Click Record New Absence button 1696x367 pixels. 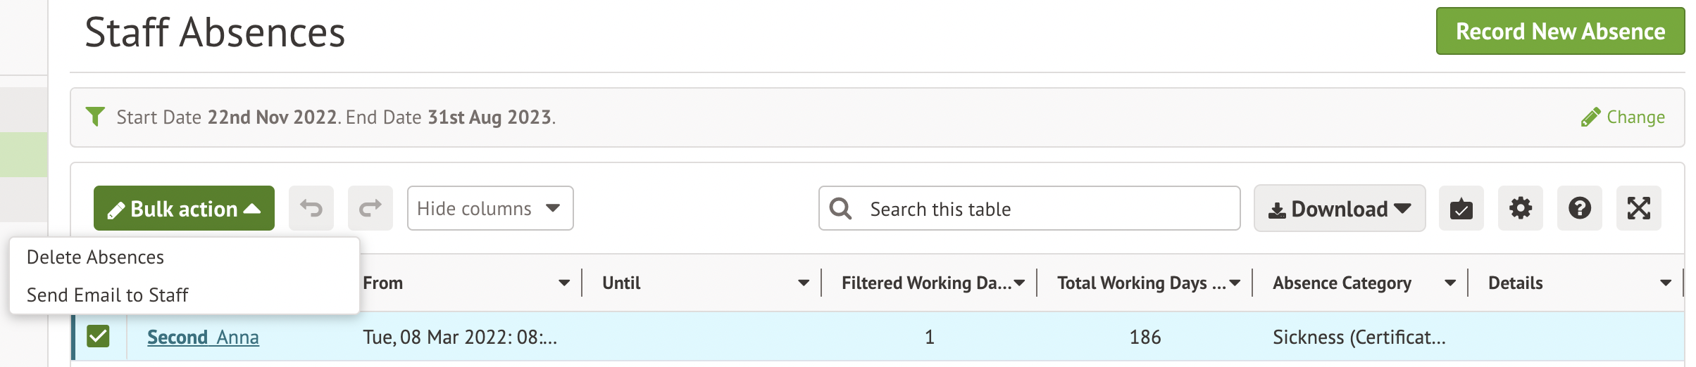click(1559, 32)
